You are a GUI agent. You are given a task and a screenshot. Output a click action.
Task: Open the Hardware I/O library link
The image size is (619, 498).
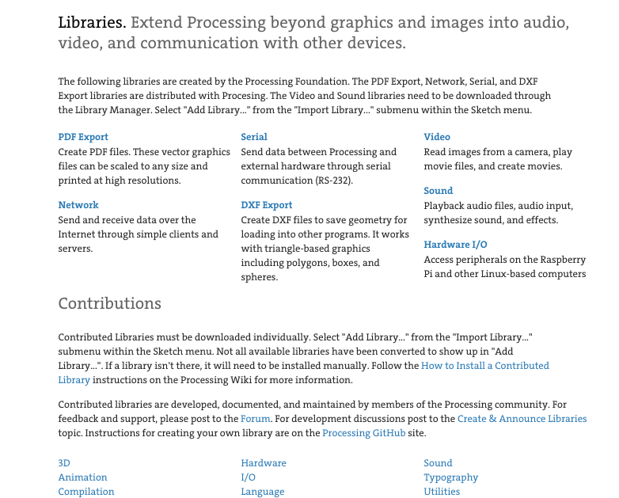(x=455, y=245)
